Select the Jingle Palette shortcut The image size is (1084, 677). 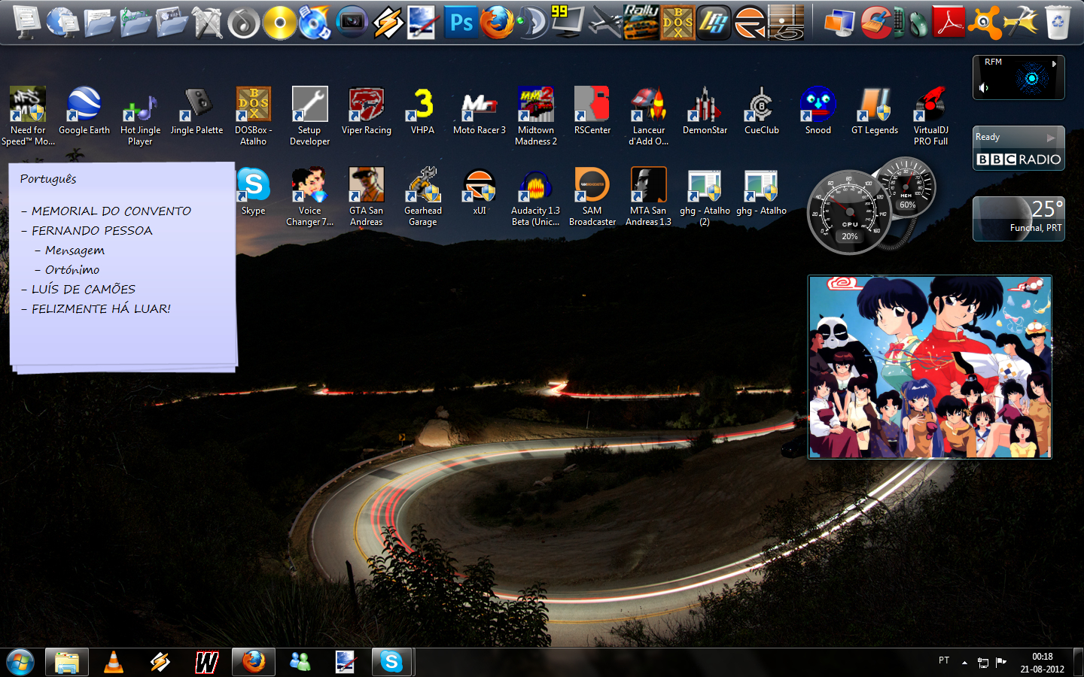click(197, 111)
